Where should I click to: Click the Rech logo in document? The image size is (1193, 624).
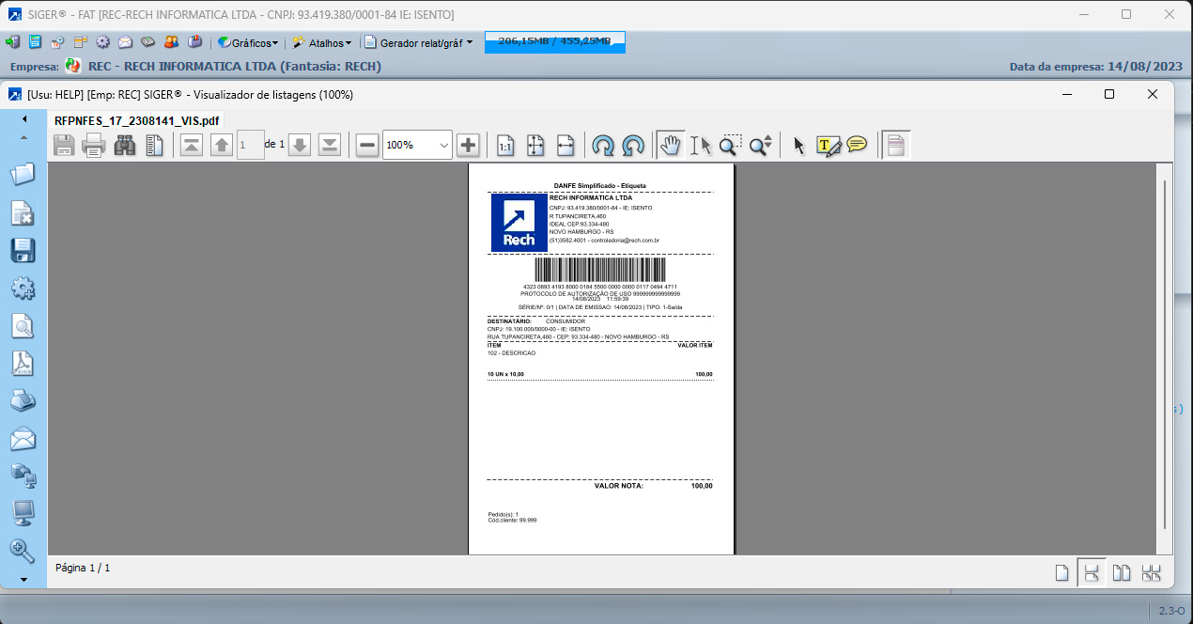519,223
